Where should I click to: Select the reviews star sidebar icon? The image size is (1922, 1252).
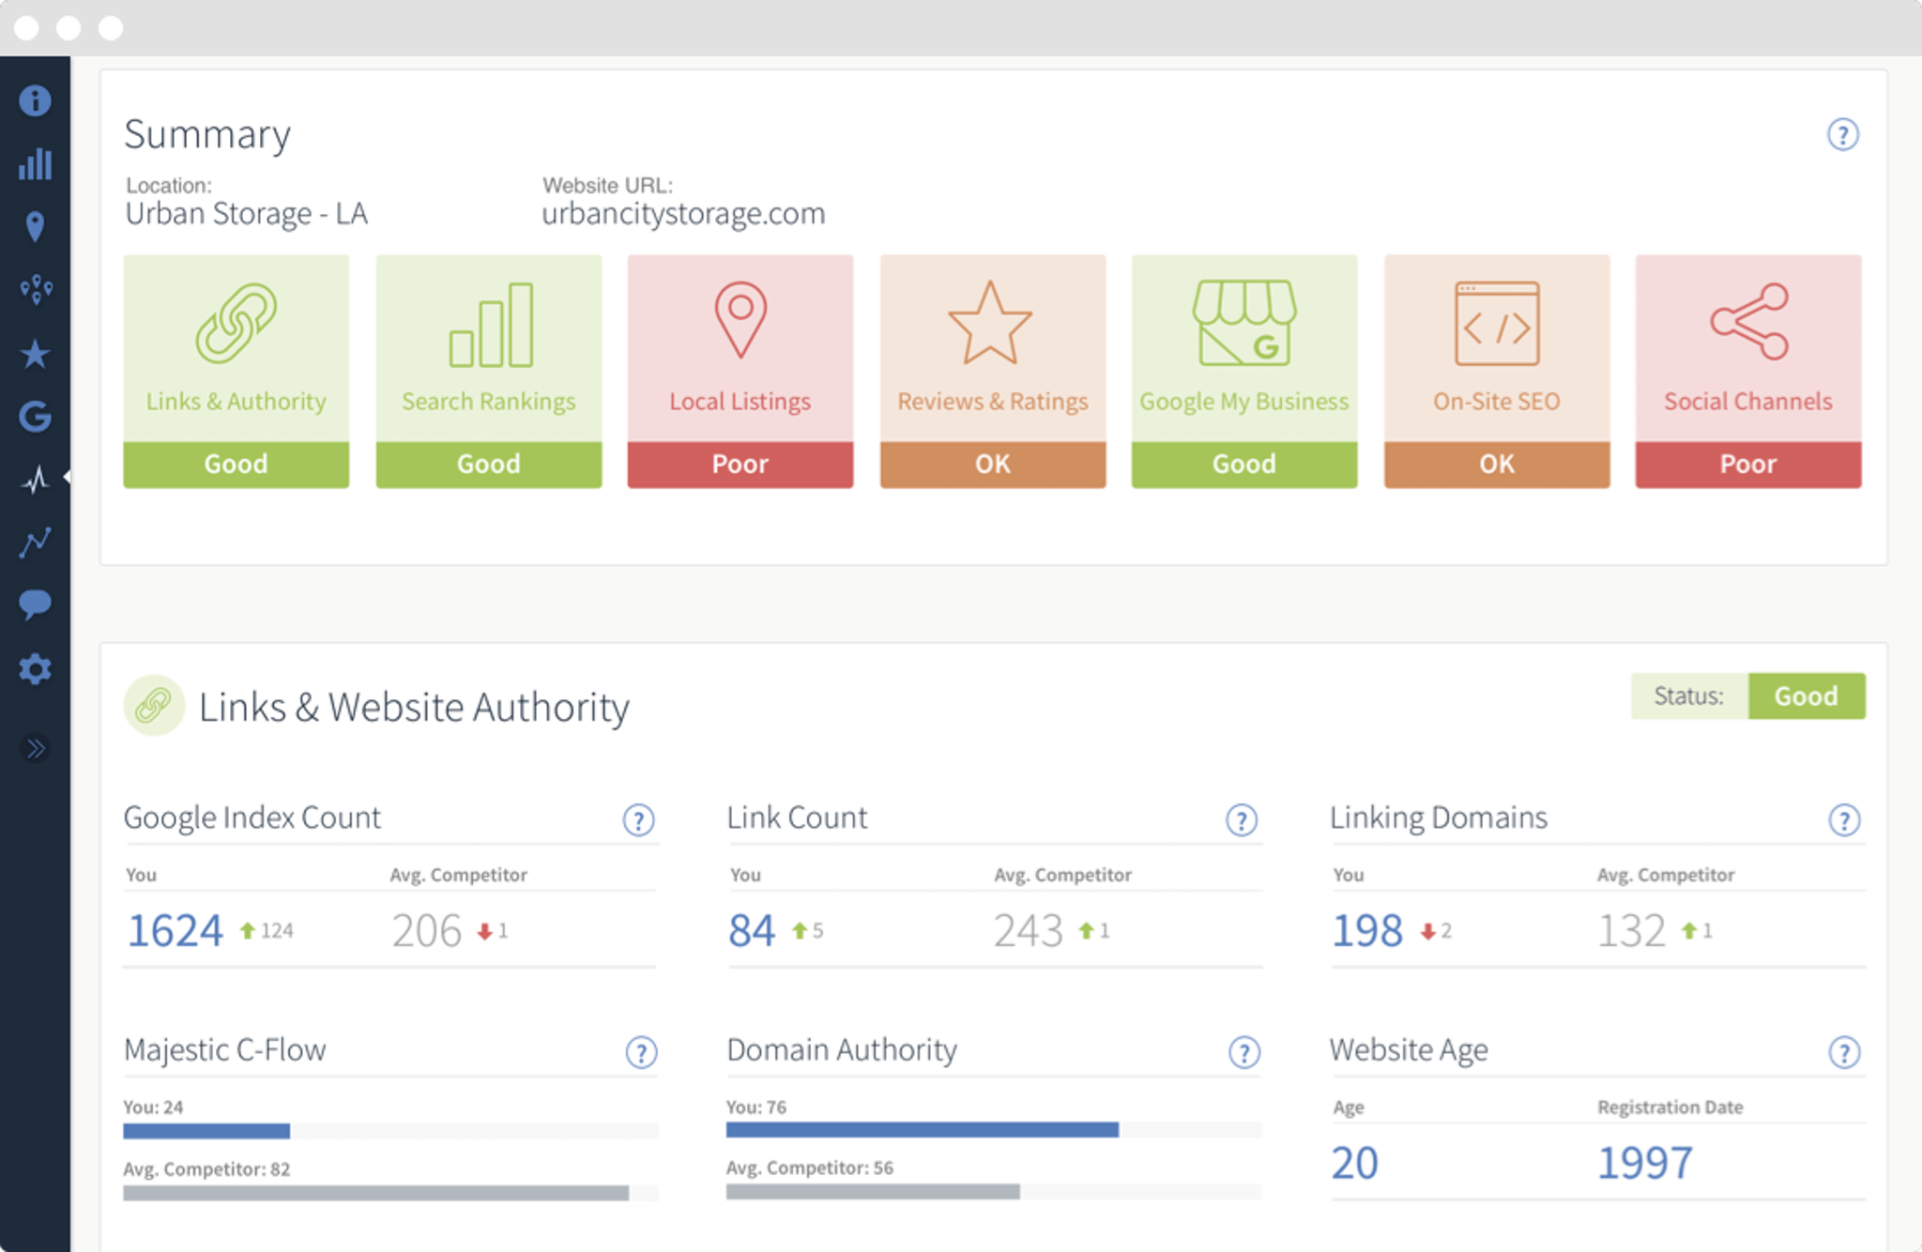click(x=35, y=354)
